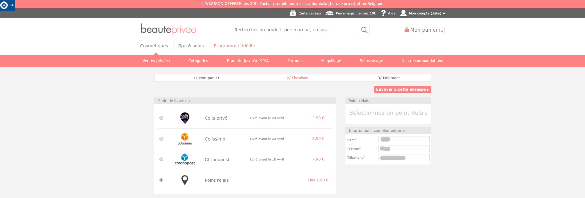Go back to step 1/ Mon panier

pyautogui.click(x=206, y=78)
